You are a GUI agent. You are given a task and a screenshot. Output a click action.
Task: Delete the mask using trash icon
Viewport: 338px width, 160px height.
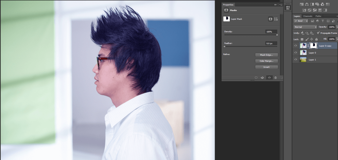coord(275,77)
